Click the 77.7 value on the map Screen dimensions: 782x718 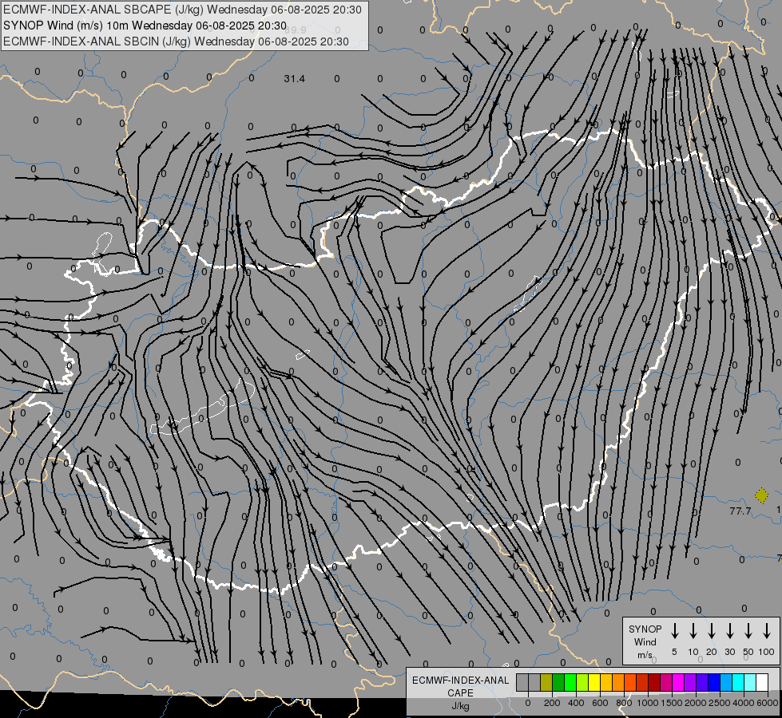(740, 511)
